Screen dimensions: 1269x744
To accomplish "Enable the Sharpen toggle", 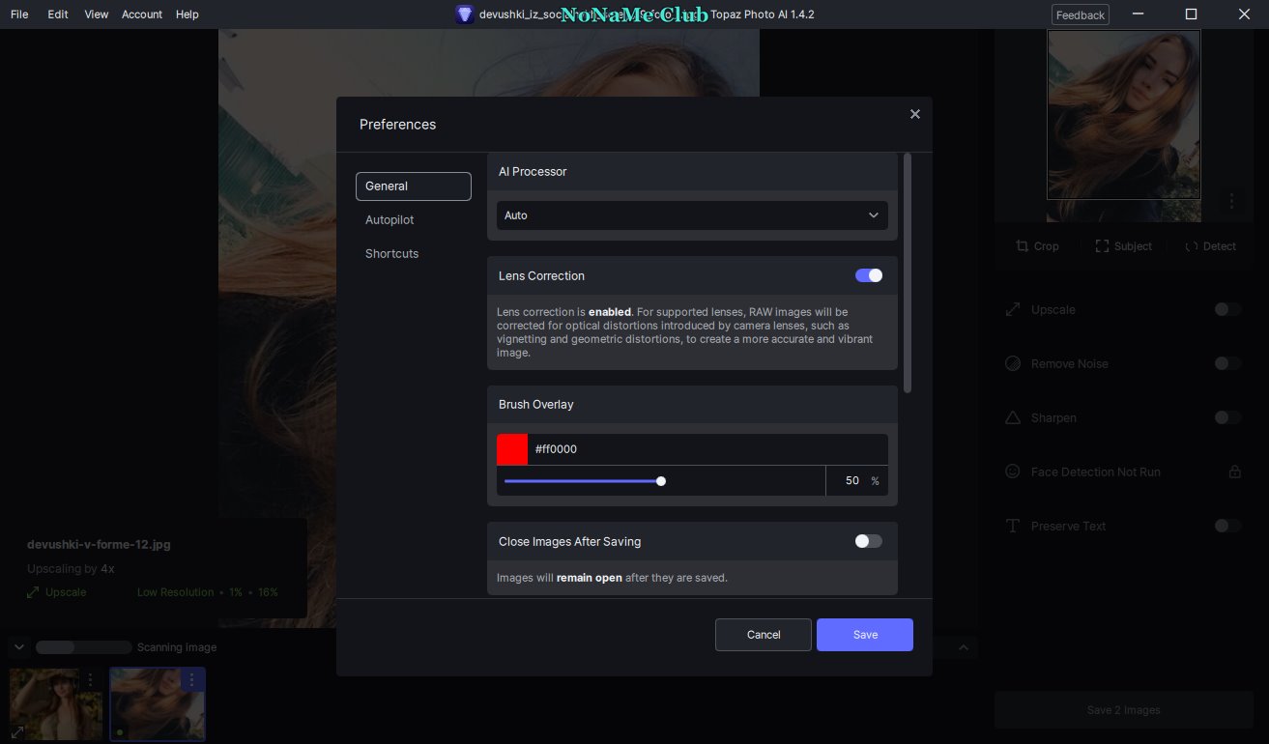I will [1227, 417].
